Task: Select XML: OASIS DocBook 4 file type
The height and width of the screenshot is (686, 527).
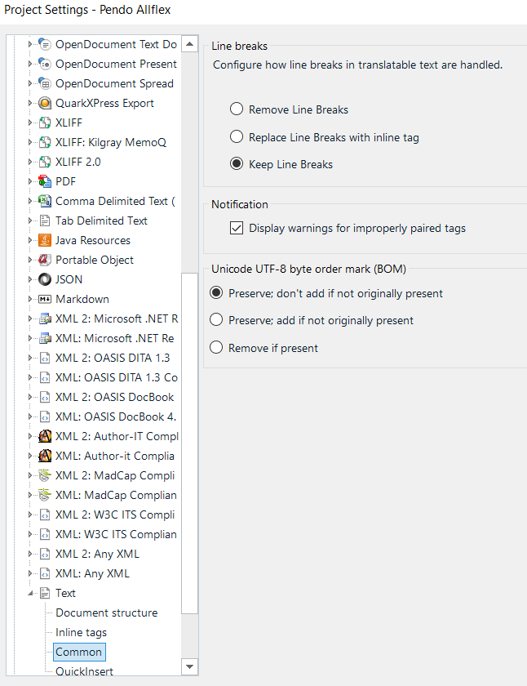Action: [x=116, y=417]
